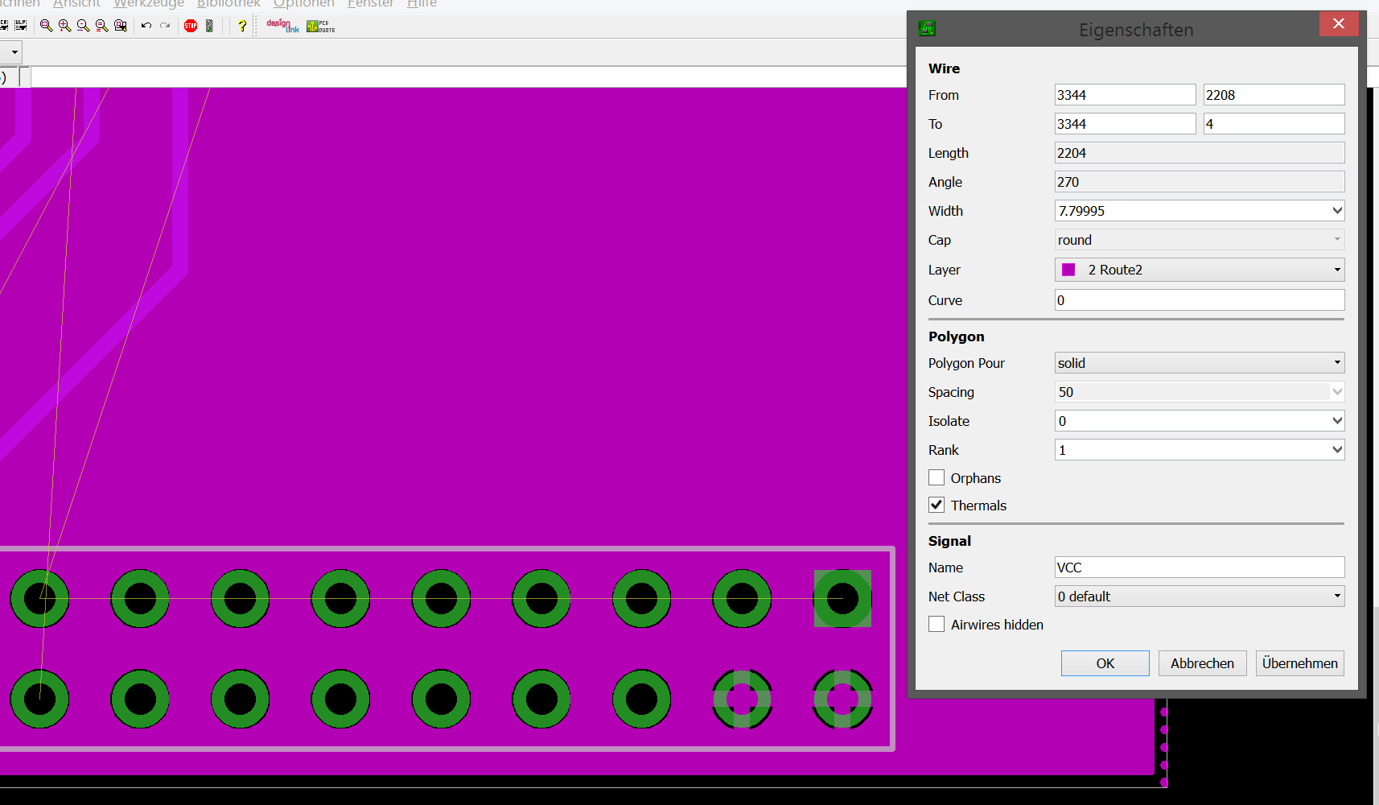Enable Airwires hidden checkbox
The image size is (1379, 805).
pos(936,624)
